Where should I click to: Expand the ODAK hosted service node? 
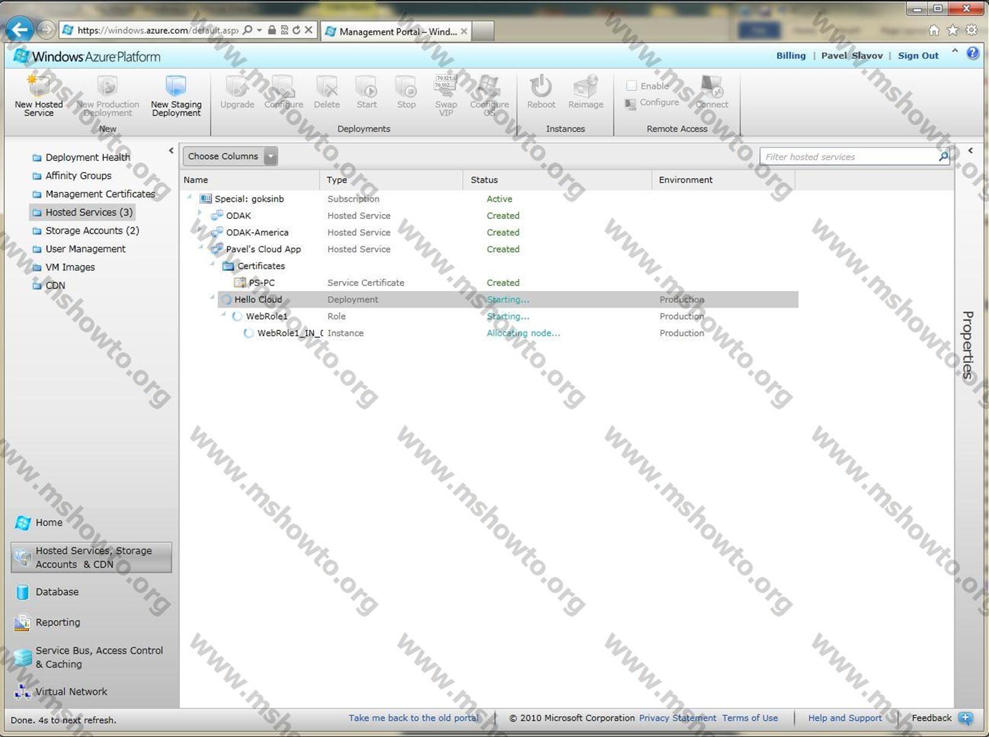pyautogui.click(x=200, y=213)
